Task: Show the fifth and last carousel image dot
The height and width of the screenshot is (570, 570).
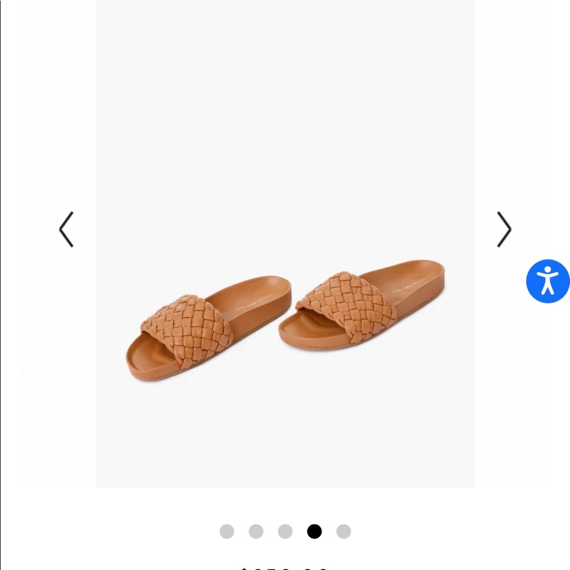Action: click(x=344, y=531)
